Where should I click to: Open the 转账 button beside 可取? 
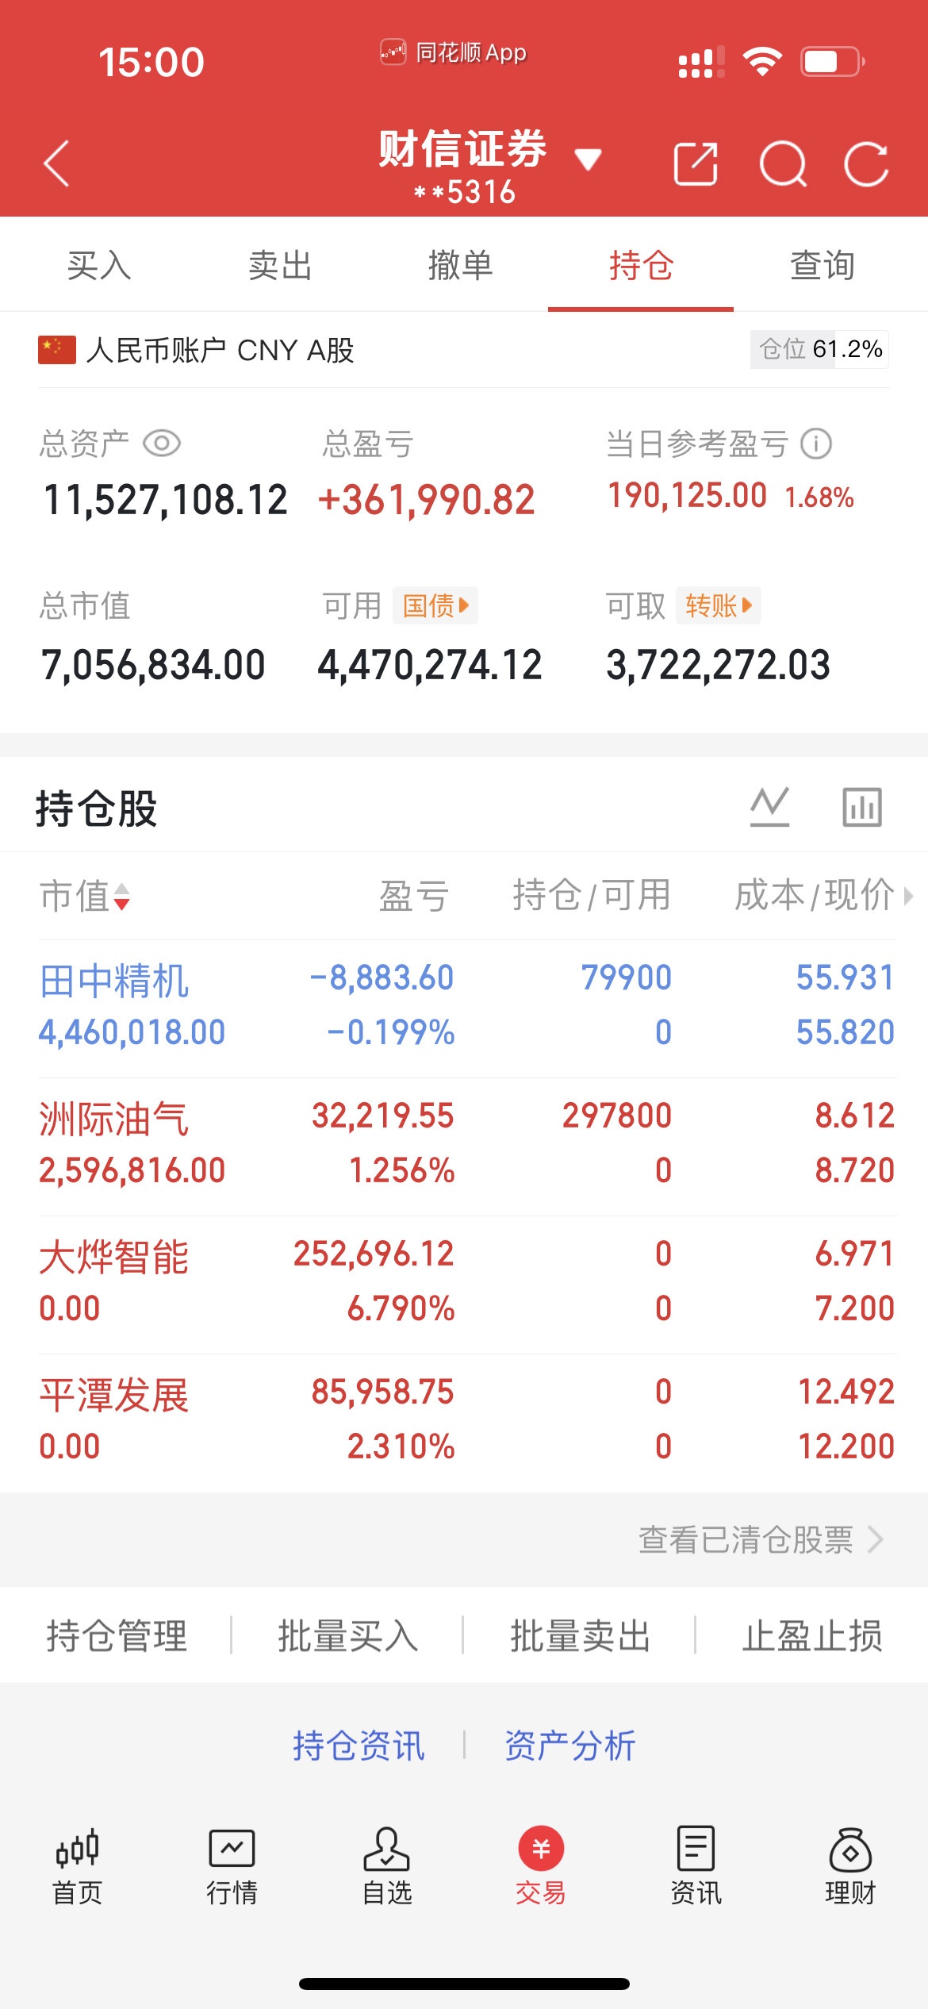[x=719, y=605]
